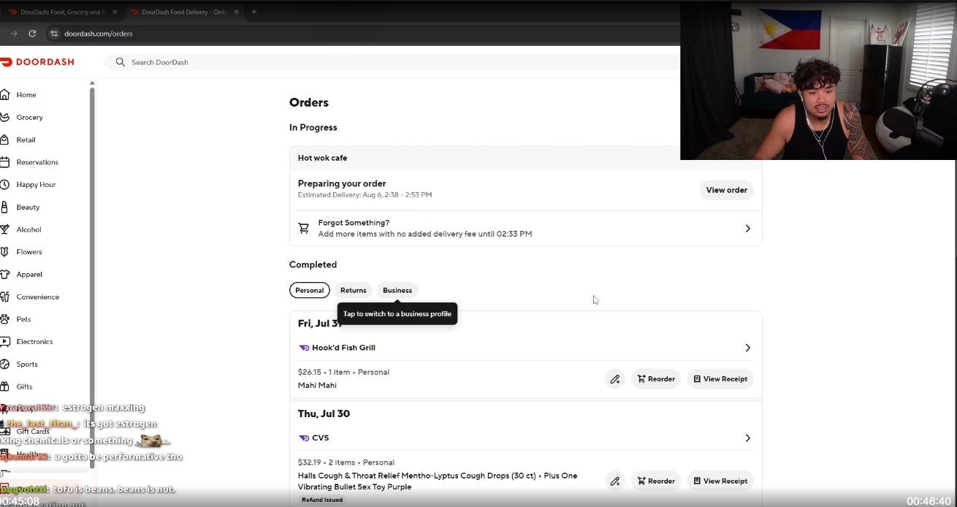The image size is (957, 507).
Task: Click the Hot wok cafe header
Action: (322, 158)
